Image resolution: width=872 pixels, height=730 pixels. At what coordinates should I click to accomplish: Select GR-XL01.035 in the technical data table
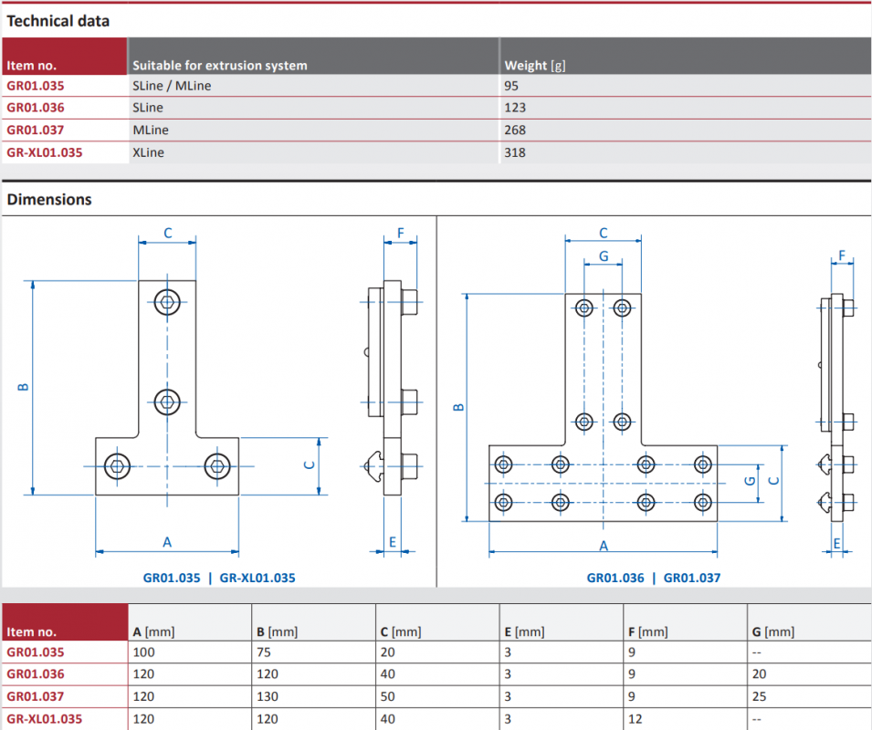coord(45,152)
